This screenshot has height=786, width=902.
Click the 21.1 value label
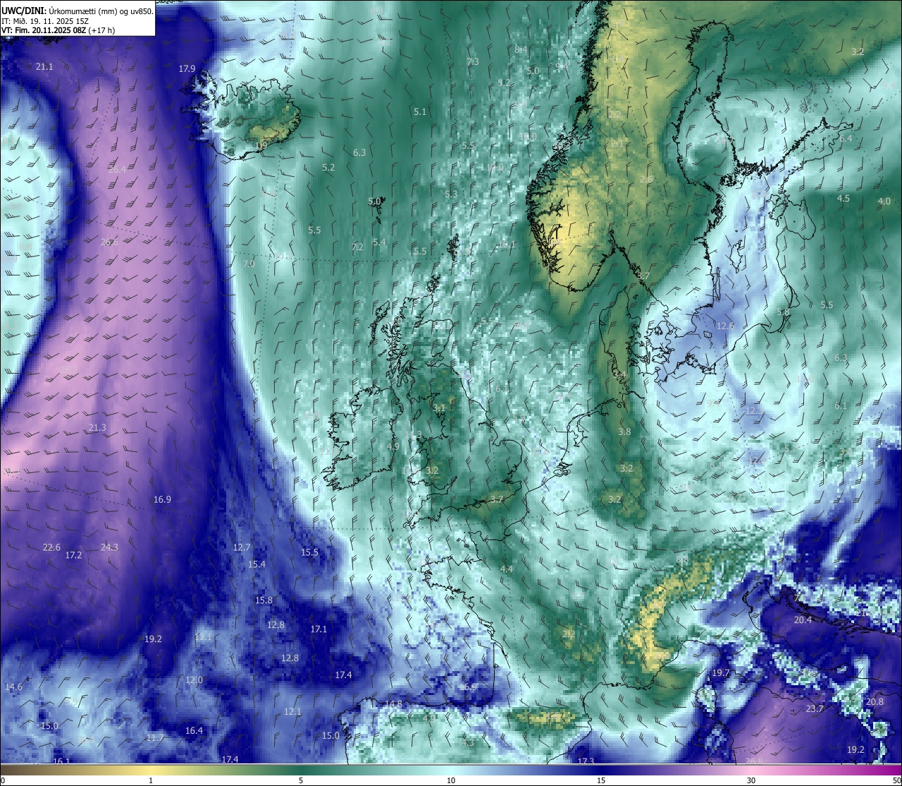click(x=44, y=66)
